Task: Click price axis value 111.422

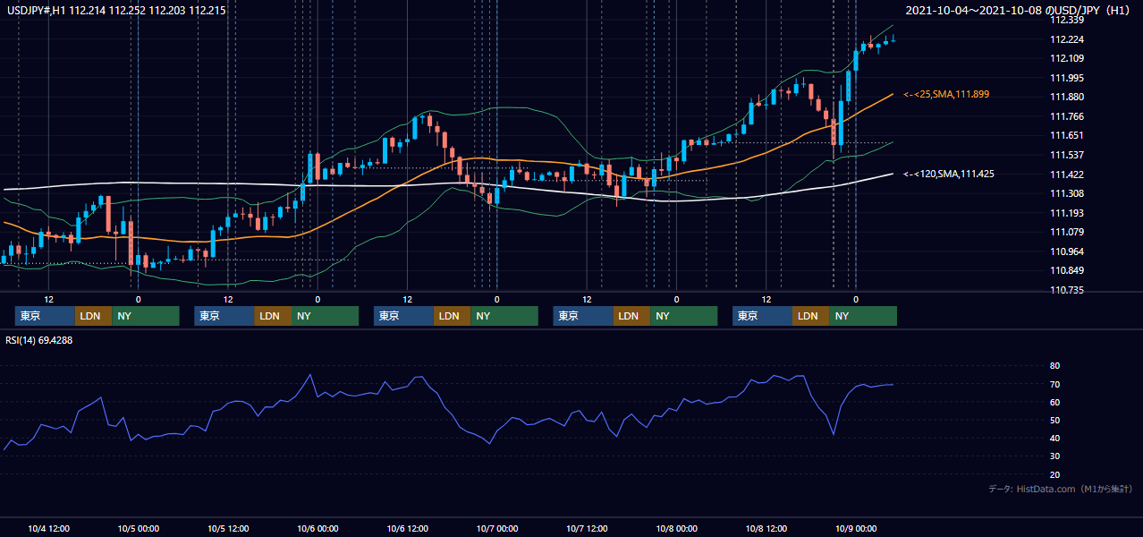Action: pyautogui.click(x=1068, y=175)
